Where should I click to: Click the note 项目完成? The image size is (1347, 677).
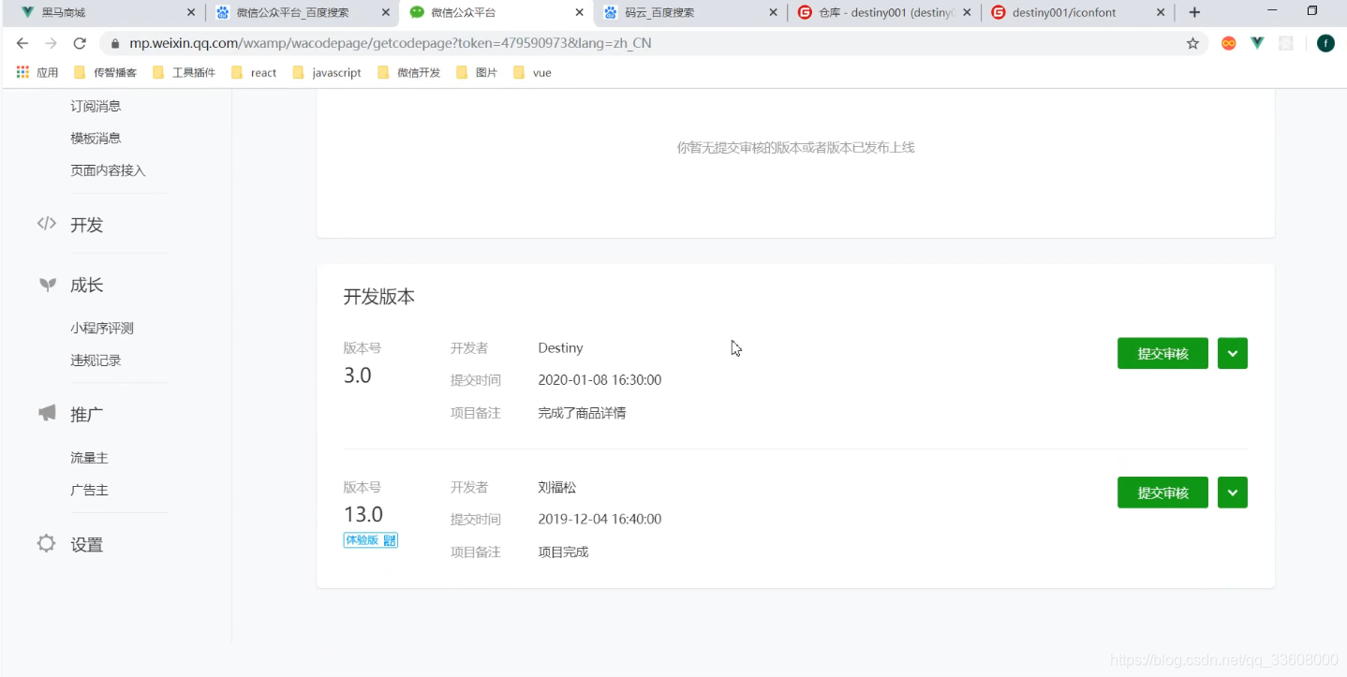tap(563, 552)
